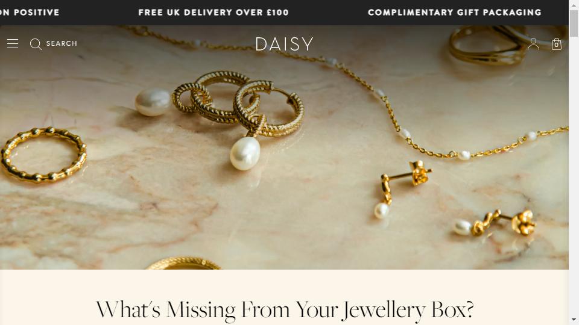579x325 pixels.
Task: Click the scrollbar up arrow
Action: tap(574, 4)
